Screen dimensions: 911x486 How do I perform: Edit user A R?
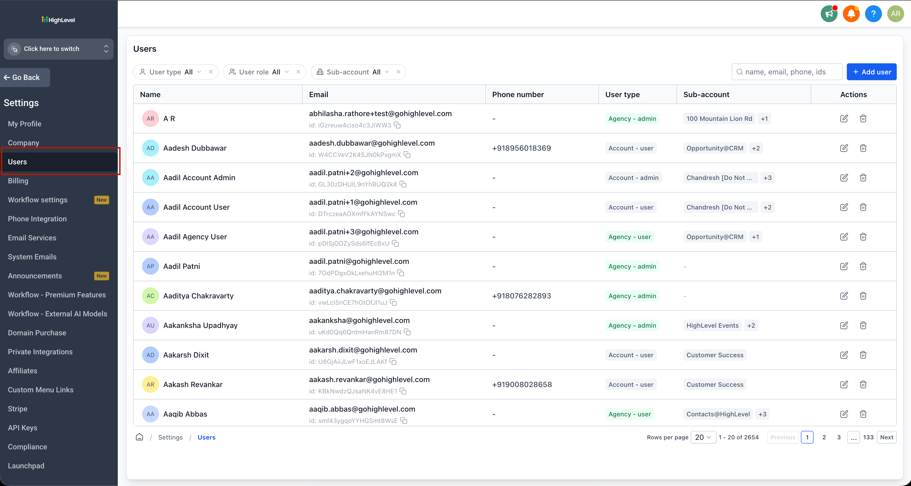tap(844, 118)
